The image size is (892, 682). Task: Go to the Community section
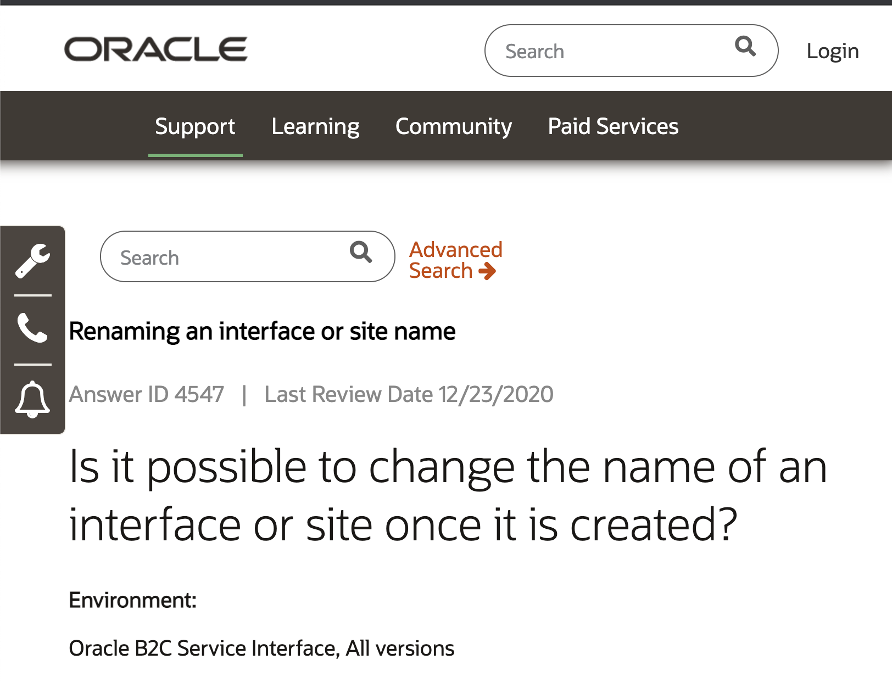tap(453, 126)
